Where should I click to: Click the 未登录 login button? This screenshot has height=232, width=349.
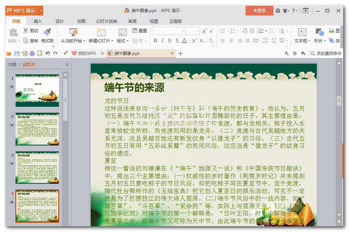point(259,10)
